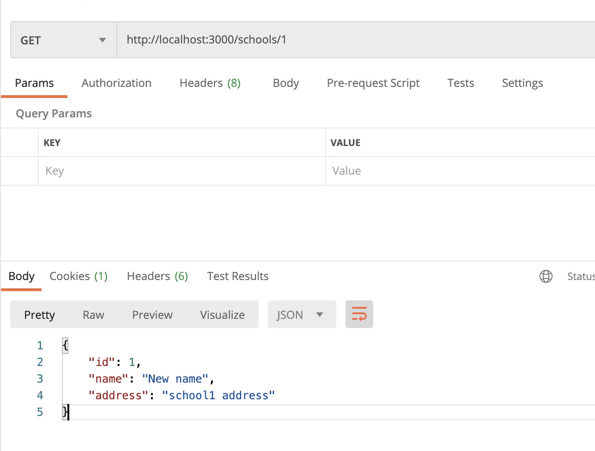Screen dimensions: 595x451
Task: Click the "name" key in the response
Action: tap(108, 379)
